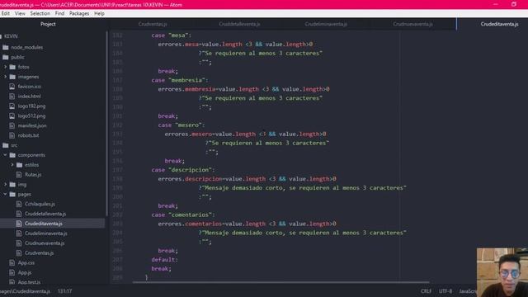Select the Crudeditaventa.js editor tab
Viewport: 528px width, 297px height.
[x=493, y=24]
